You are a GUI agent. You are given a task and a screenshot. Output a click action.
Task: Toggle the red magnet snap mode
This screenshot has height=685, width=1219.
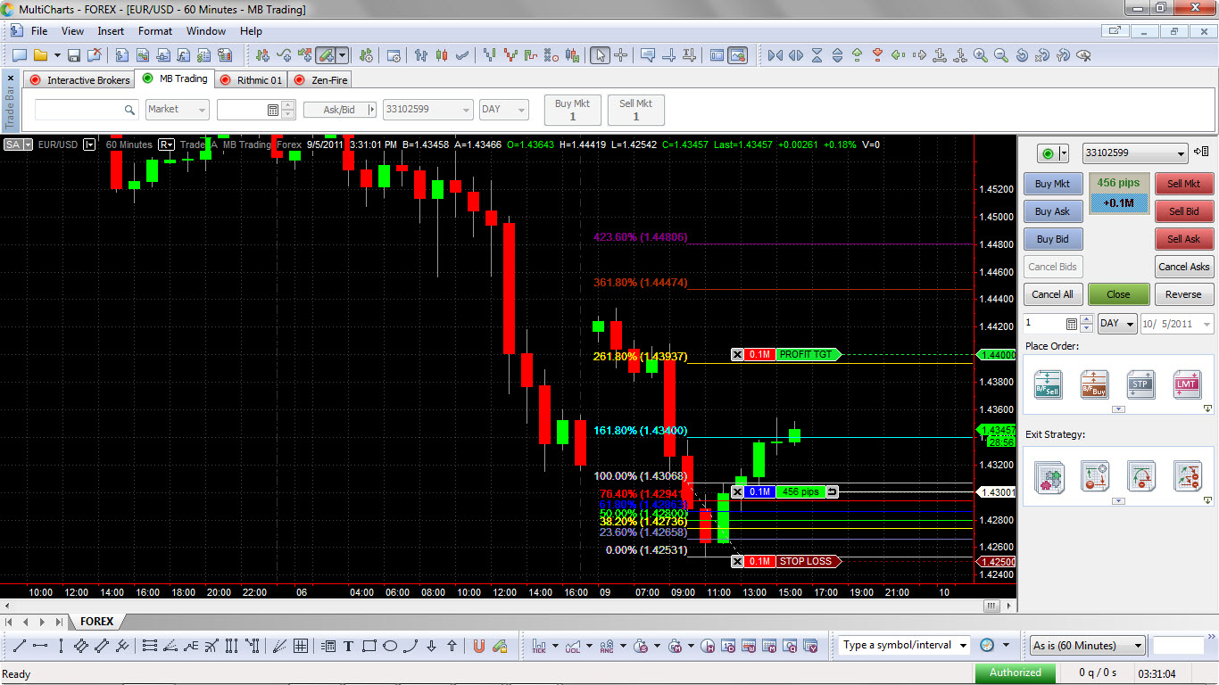478,646
